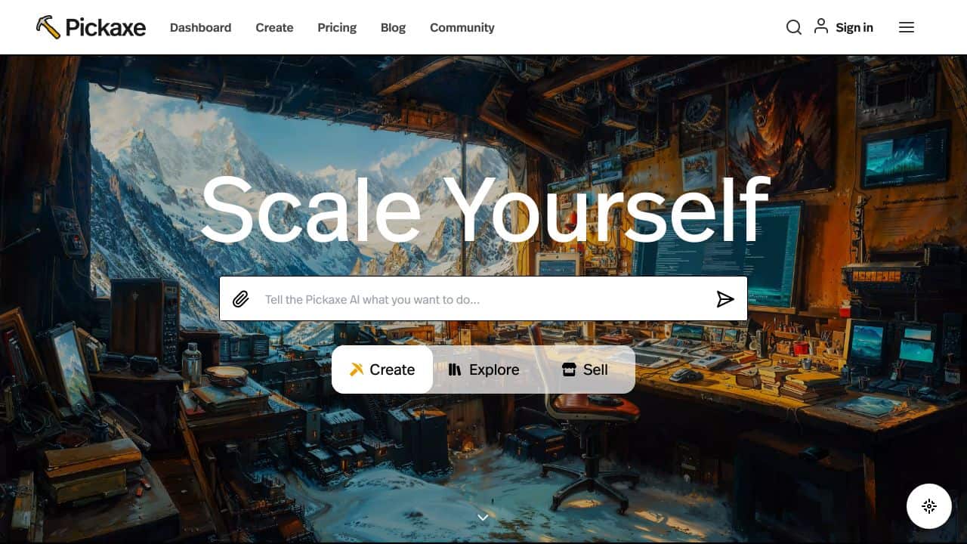Go to the Pricing page

click(337, 27)
